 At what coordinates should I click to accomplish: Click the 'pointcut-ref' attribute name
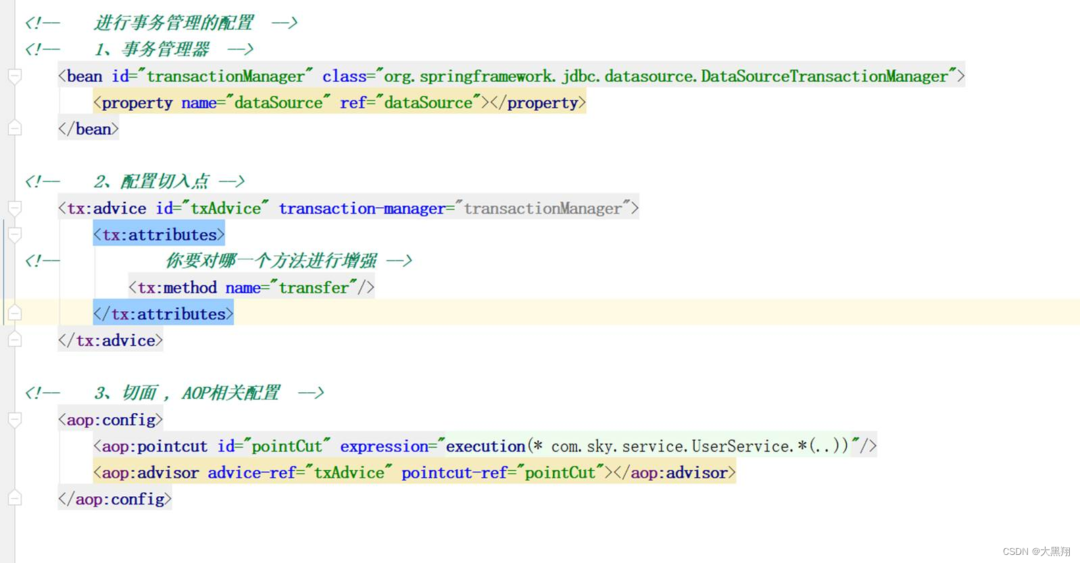tap(454, 473)
